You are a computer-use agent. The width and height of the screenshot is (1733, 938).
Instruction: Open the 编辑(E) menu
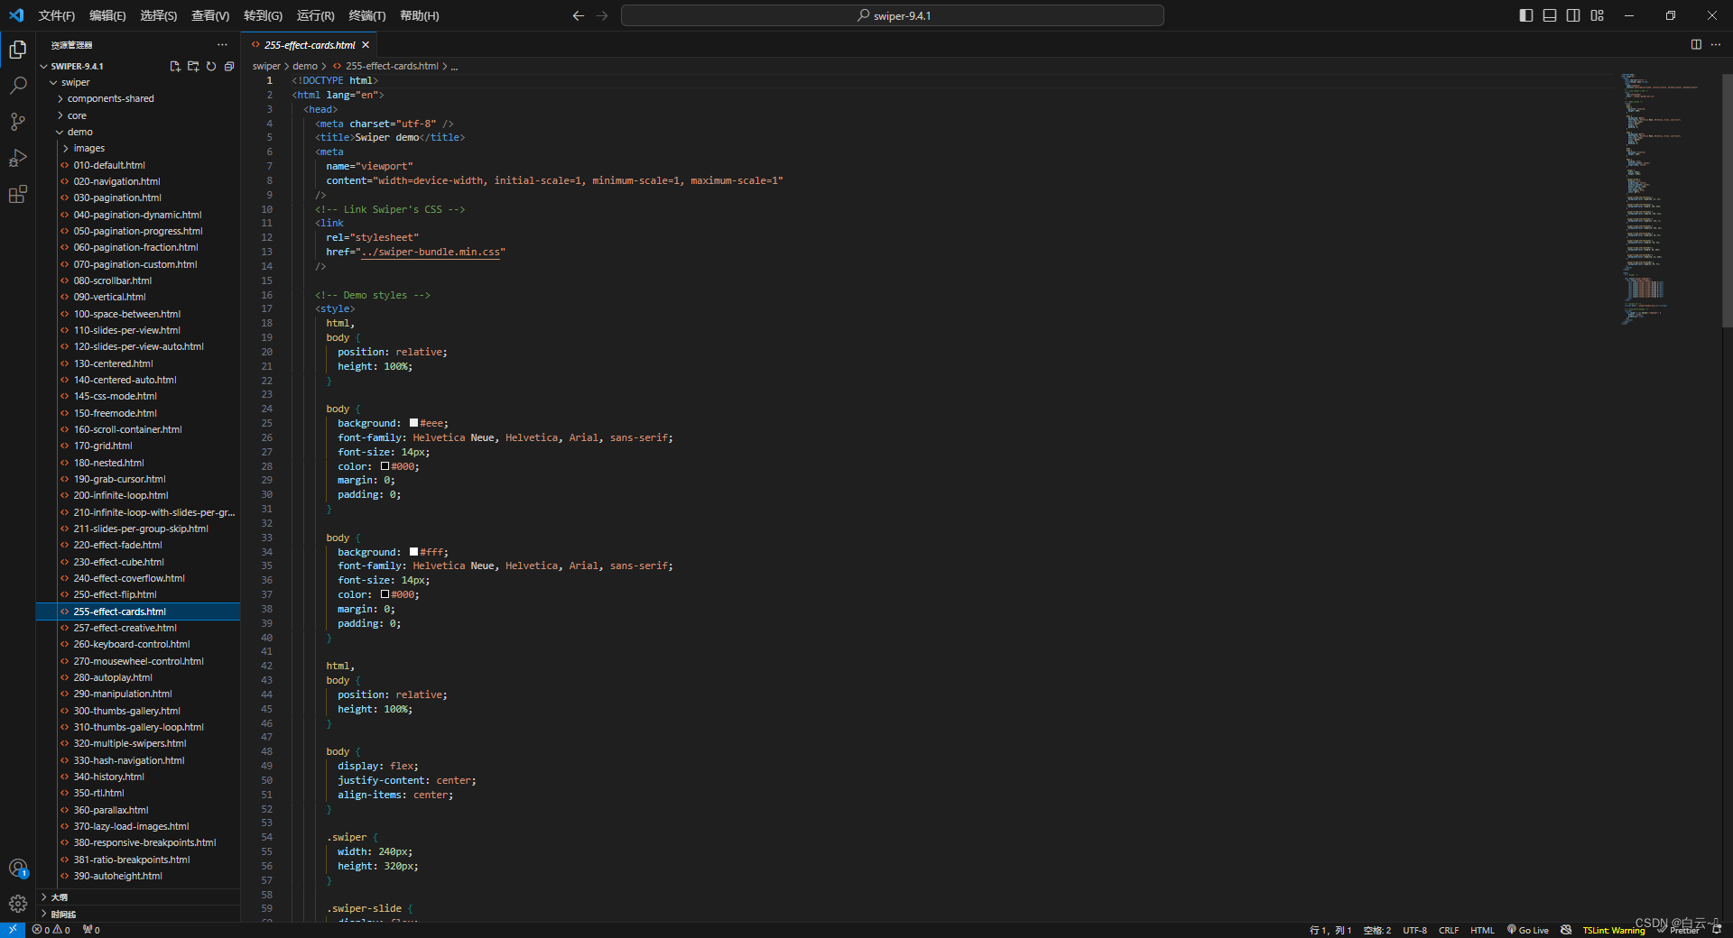coord(107,15)
